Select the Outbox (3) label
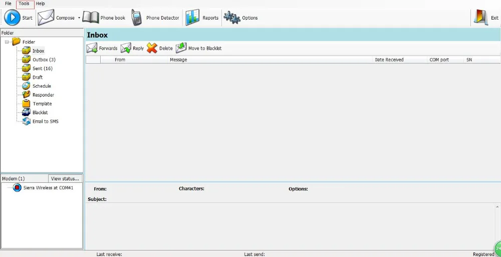Viewport: 501px width, 257px height. [44, 60]
